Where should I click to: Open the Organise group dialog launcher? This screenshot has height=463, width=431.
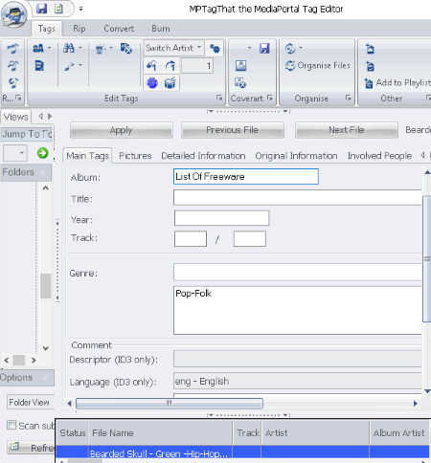[349, 98]
